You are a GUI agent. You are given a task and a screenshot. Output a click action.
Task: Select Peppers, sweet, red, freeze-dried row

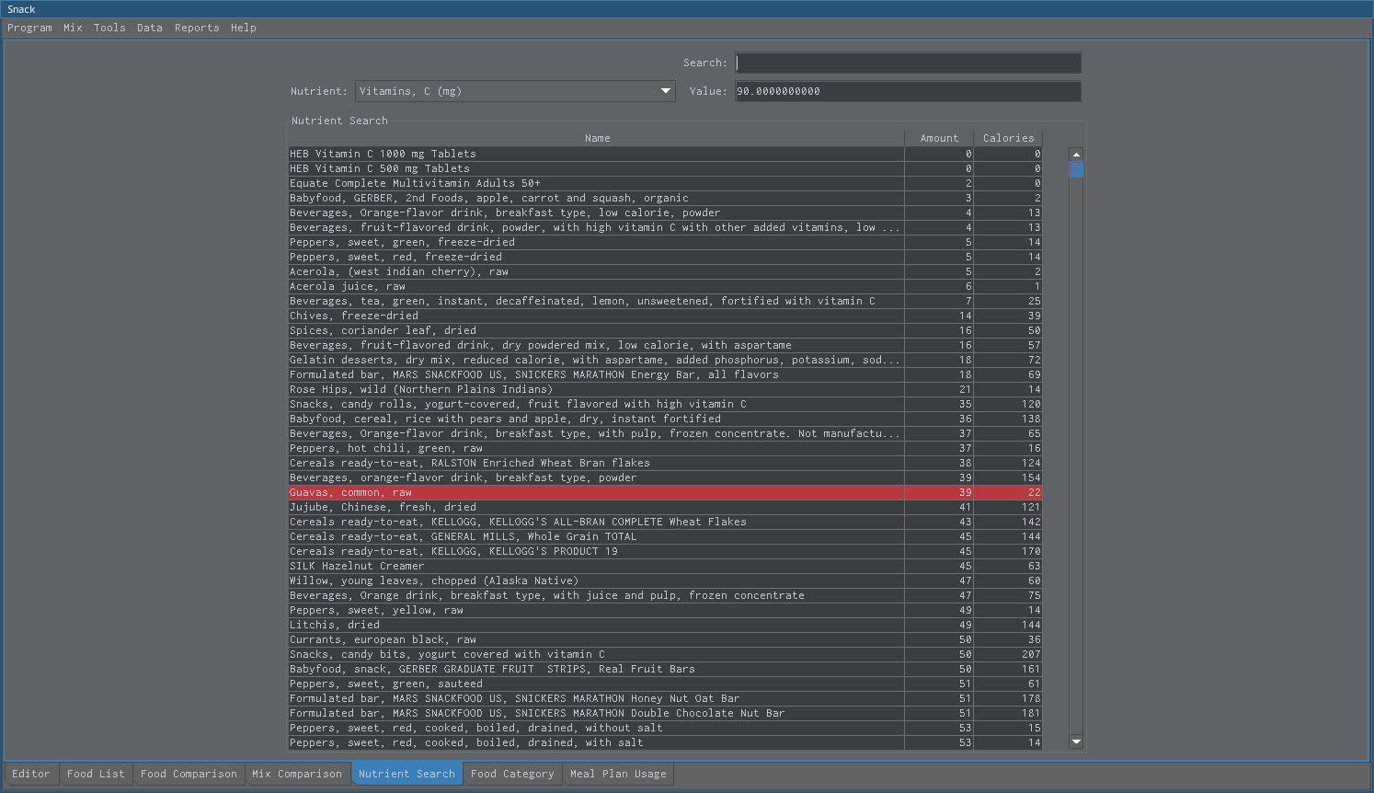point(665,257)
